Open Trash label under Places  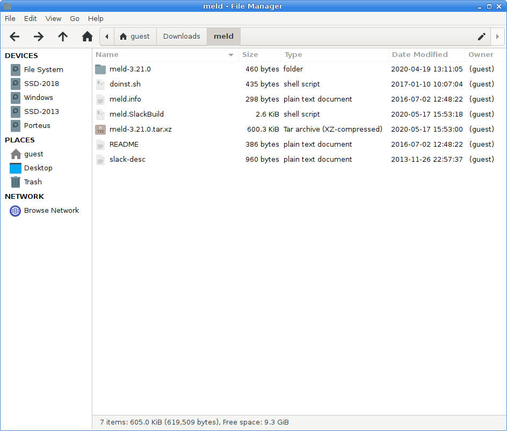click(33, 182)
